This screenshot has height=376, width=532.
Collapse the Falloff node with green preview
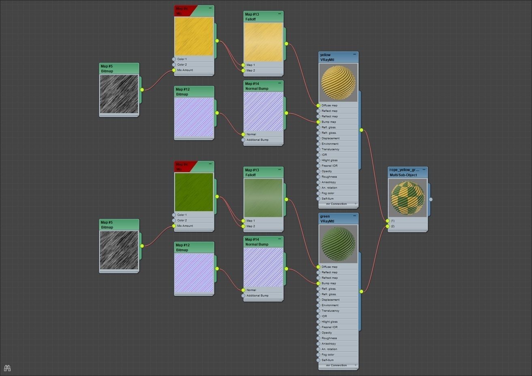pyautogui.click(x=279, y=170)
